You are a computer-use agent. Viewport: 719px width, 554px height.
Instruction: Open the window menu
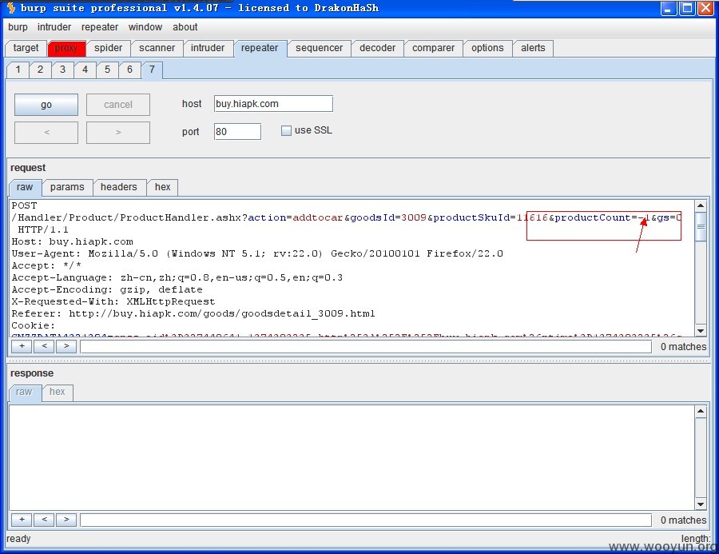pyautogui.click(x=145, y=27)
